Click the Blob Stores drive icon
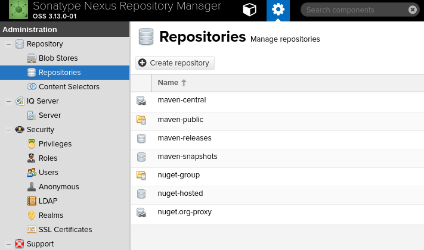The height and width of the screenshot is (250, 424). click(32, 58)
